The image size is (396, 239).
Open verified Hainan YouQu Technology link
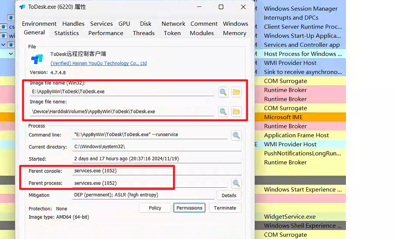[x=98, y=63]
